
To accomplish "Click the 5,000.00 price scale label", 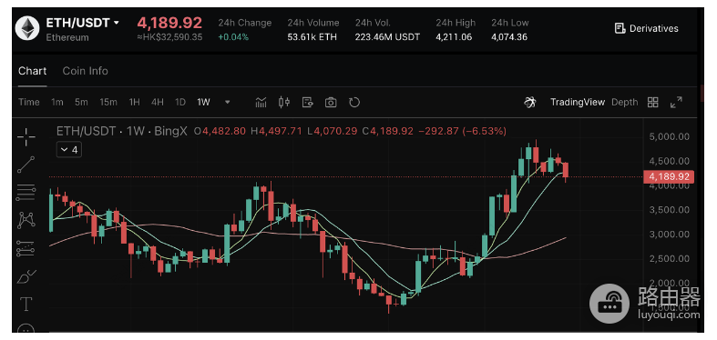I will (x=669, y=136).
